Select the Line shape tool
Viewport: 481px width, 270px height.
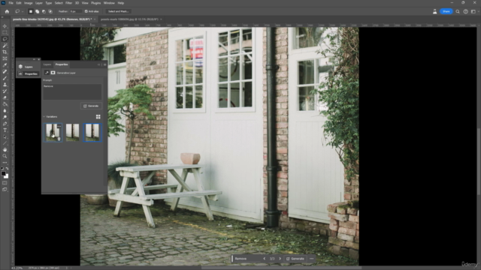(x=5, y=143)
